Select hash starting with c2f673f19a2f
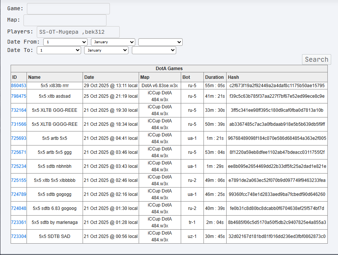The width and height of the screenshot is (338, 255). coord(277,86)
